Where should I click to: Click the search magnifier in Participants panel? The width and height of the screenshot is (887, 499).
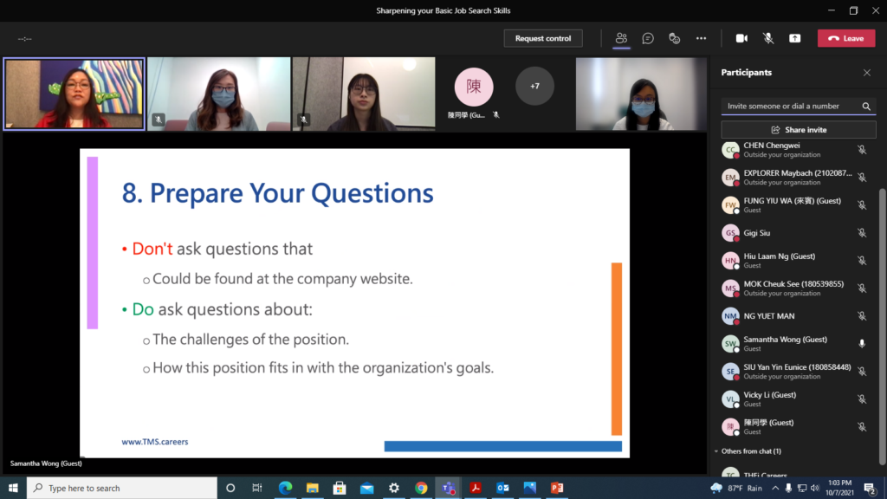866,106
